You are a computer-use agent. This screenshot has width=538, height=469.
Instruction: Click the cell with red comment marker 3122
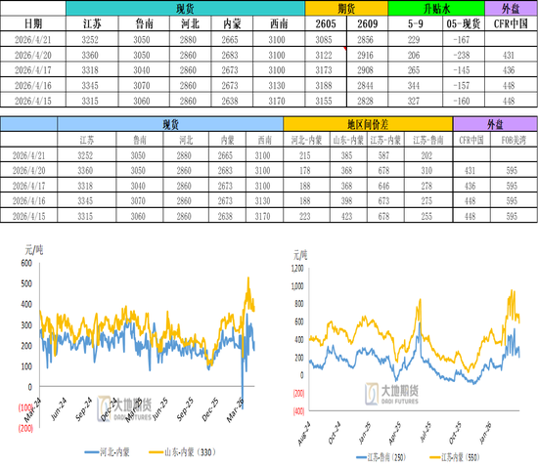pos(326,55)
